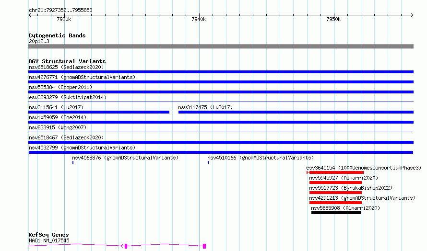Screen dimensions: 427x251
Task: Click nsv5885908 (Almarri2020) label
Action: click(345, 208)
